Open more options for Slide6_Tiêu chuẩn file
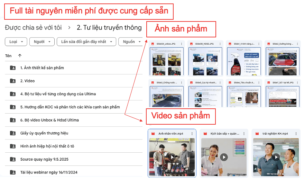This screenshot has width=304, height=179. coord(259,82)
